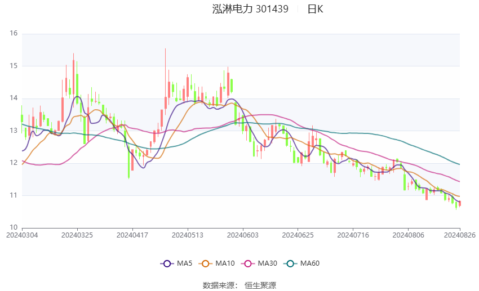Toggle the MA60 legend series
Viewport: 479px width, 291px height.
(301, 263)
